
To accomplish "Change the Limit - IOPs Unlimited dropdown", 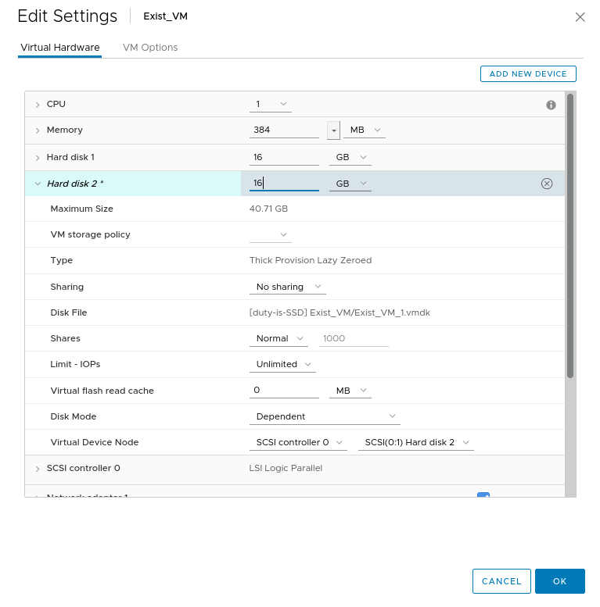I will pos(285,364).
